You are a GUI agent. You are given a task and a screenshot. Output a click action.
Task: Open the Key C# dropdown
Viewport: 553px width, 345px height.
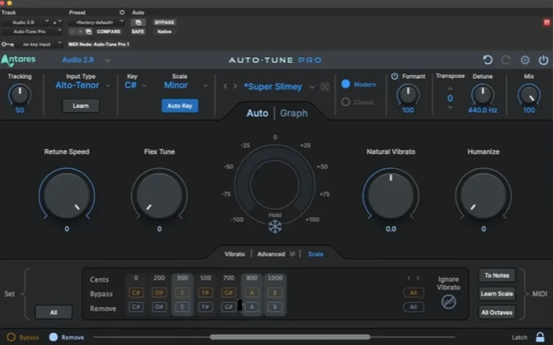(135, 85)
